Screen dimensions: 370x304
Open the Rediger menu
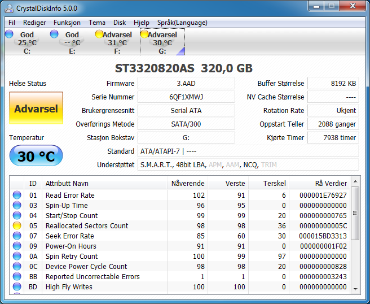point(34,23)
